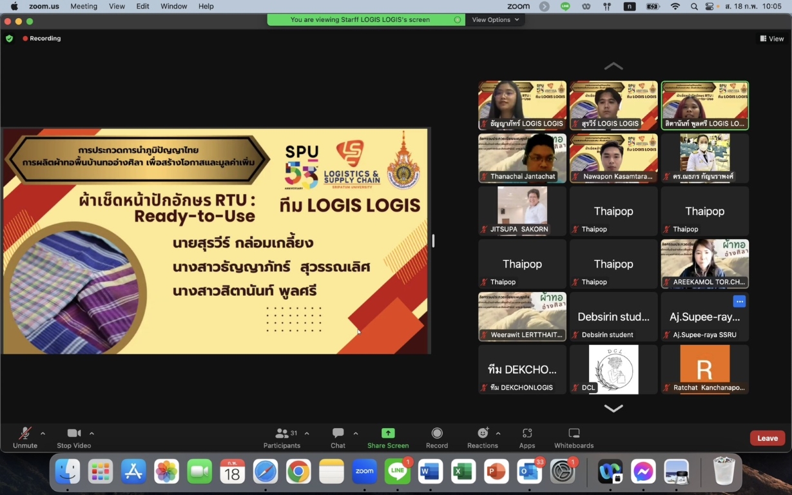Open the Chat panel

[x=338, y=438]
